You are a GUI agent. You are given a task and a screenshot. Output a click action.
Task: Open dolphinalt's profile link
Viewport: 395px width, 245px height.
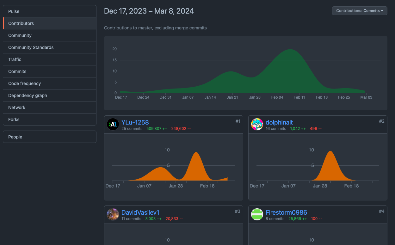279,122
